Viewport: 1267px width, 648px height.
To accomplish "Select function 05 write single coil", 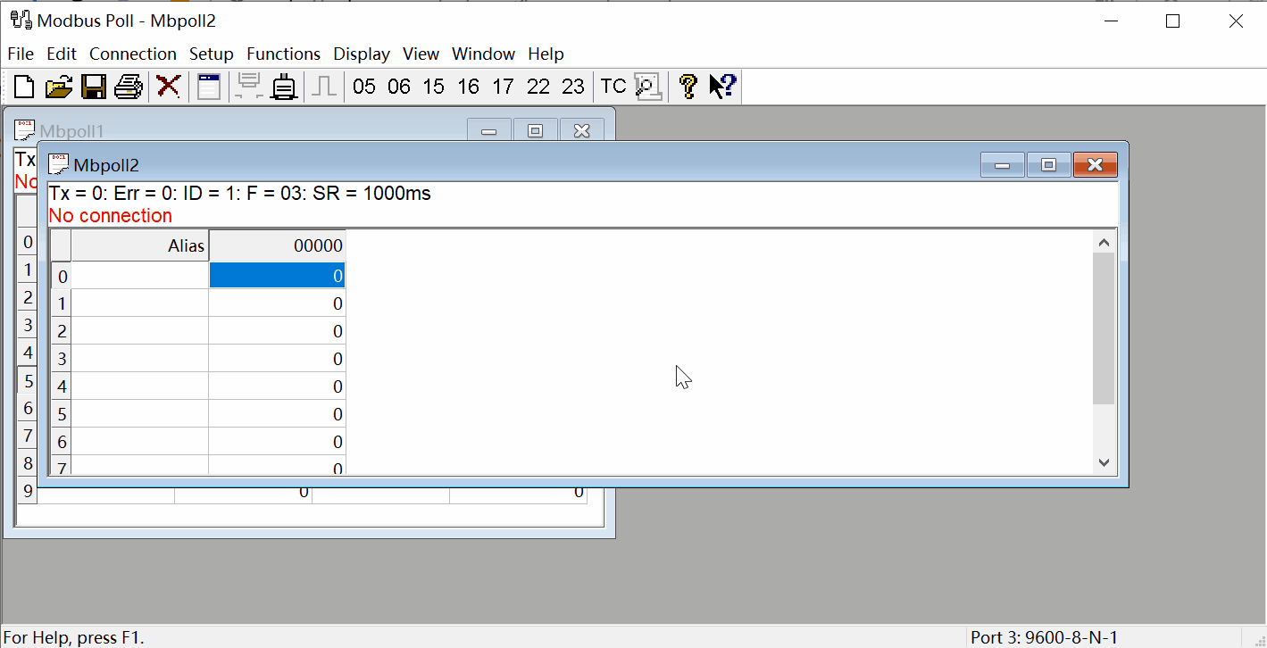I will pos(364,87).
